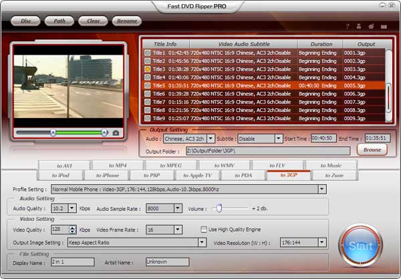Screen dimensions: 401x279
Task: Click the Duration column header
Action: [320, 44]
